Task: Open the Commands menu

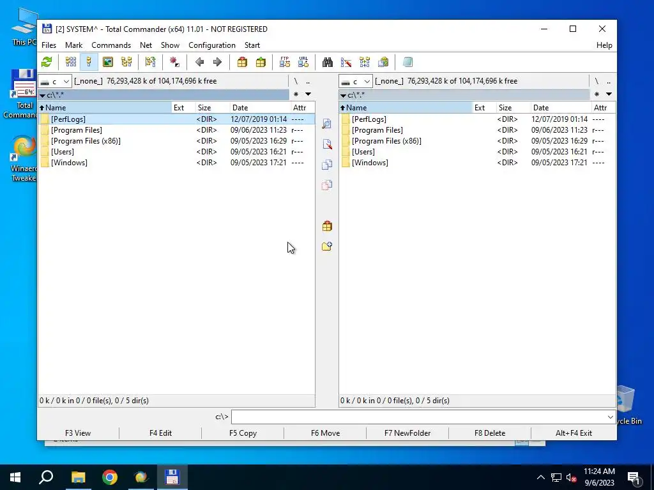Action: pyautogui.click(x=111, y=45)
